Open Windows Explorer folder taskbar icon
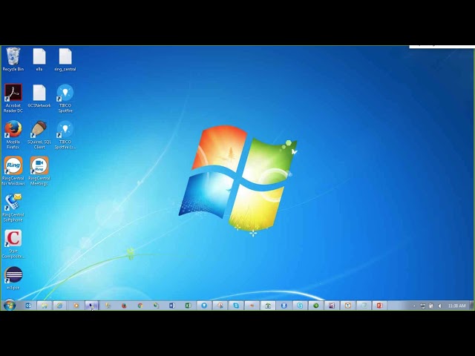Screen dimensions: 475x356 click(45, 306)
